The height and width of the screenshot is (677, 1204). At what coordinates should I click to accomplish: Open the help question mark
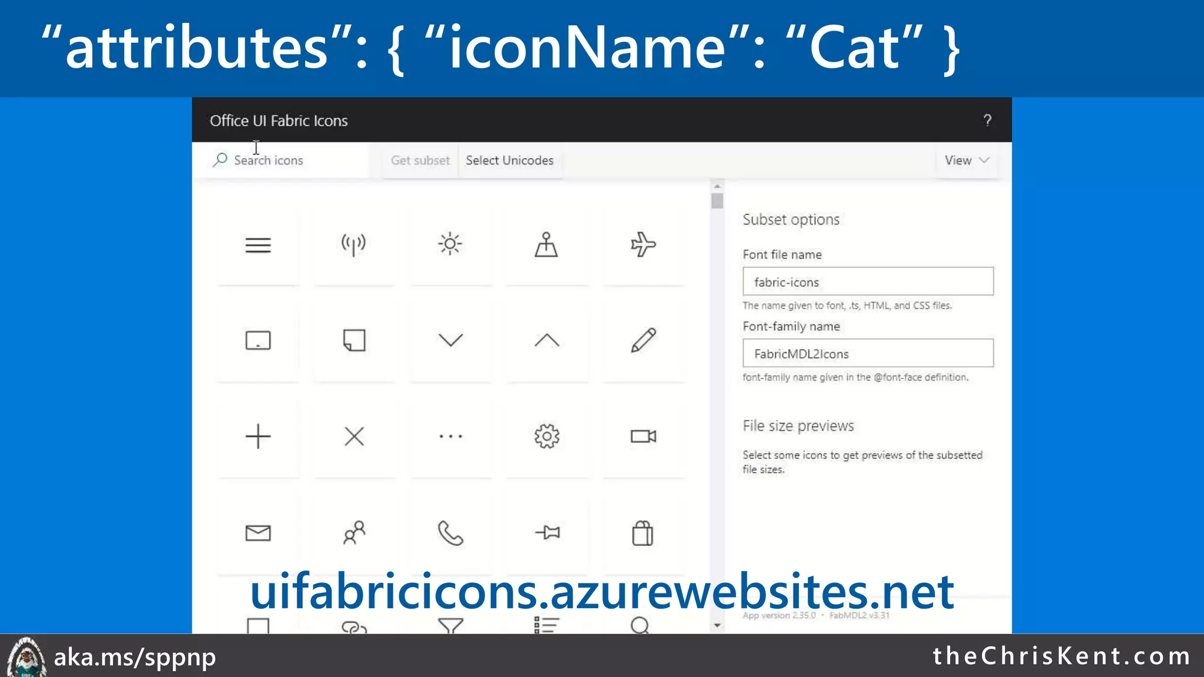[987, 120]
